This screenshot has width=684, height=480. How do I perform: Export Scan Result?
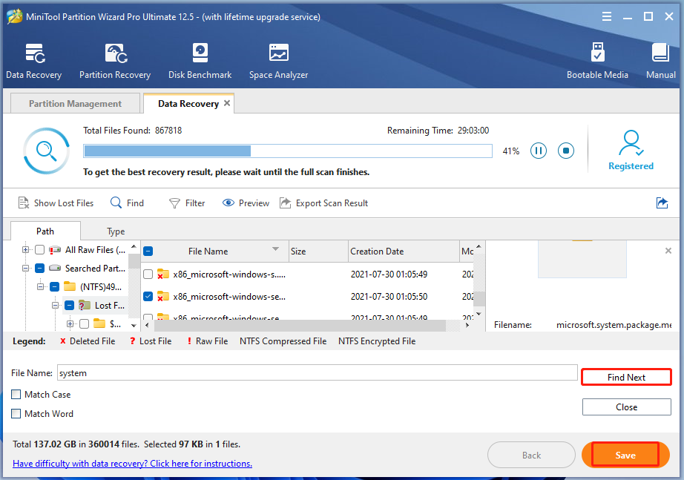[x=323, y=203]
